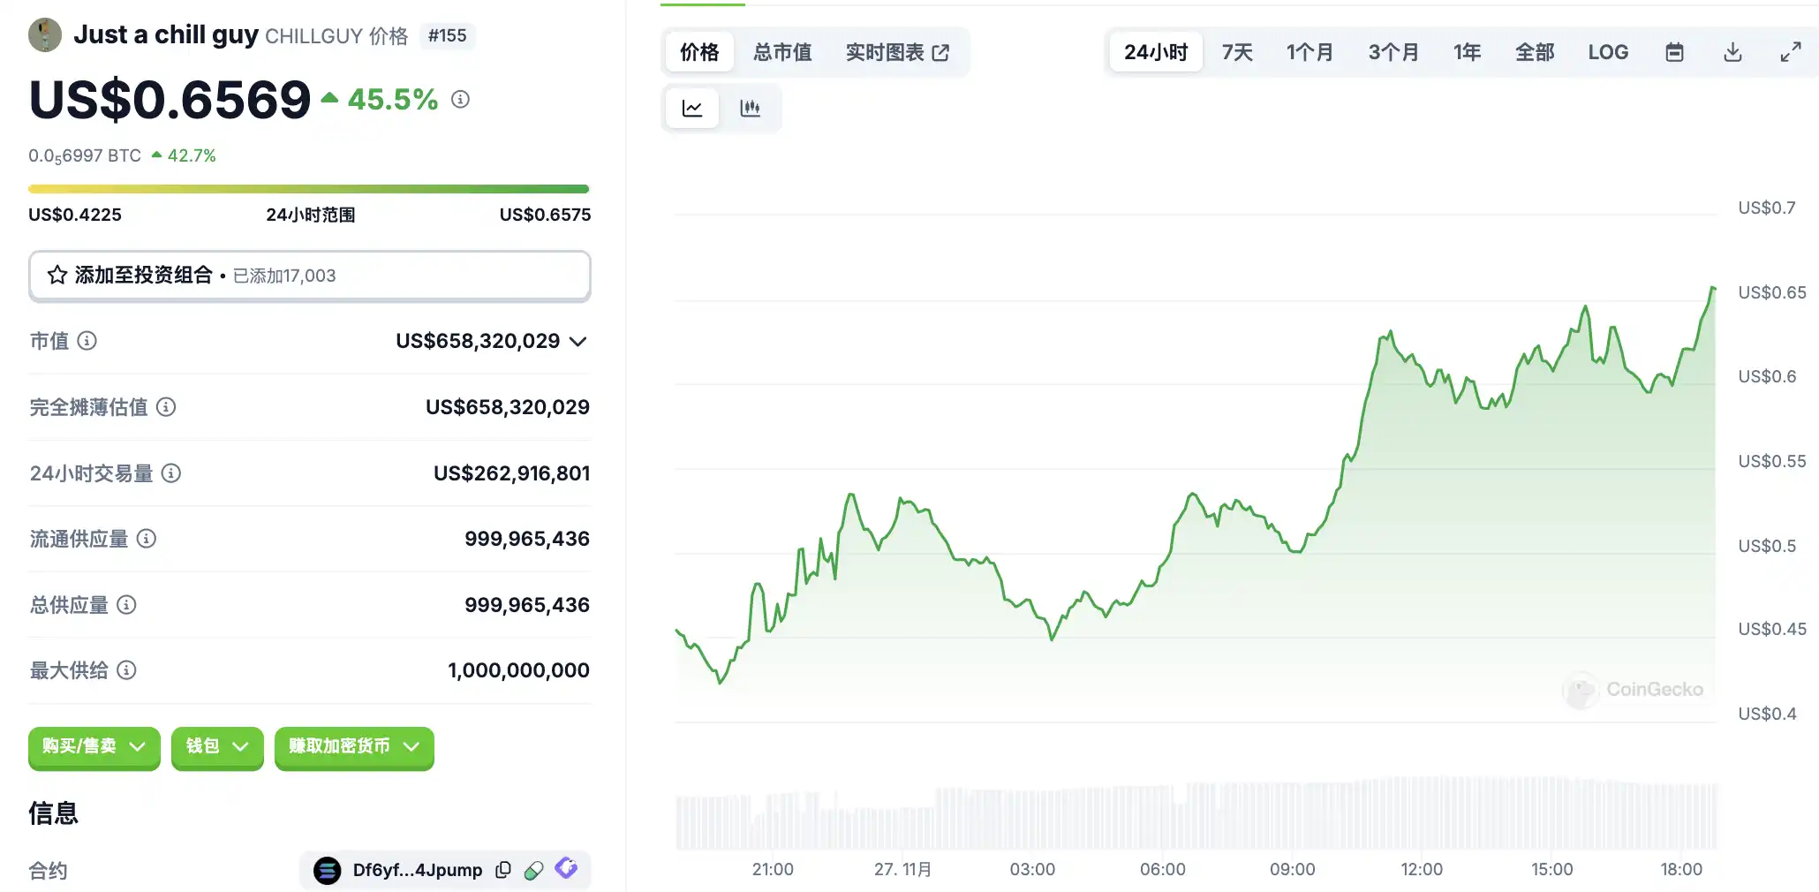
Task: Expand the market cap value chevron
Action: click(578, 342)
